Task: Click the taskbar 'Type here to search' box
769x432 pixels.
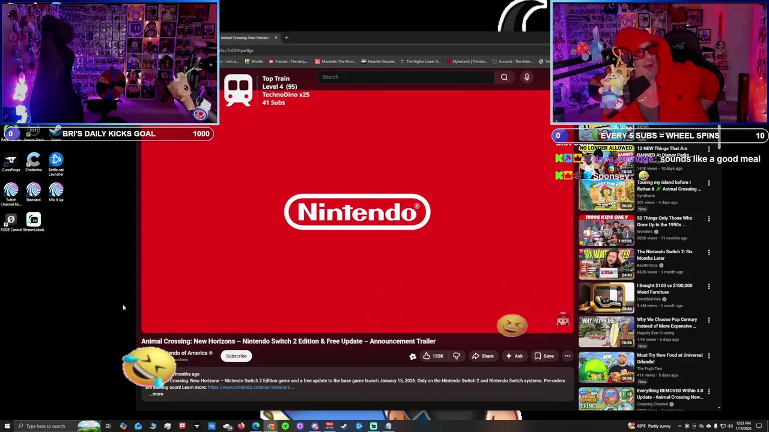Action: point(58,426)
